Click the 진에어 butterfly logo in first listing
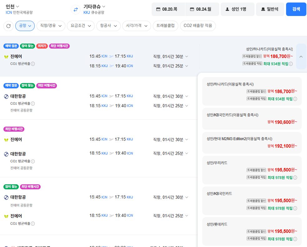The height and width of the screenshot is (247, 307). [x=6, y=57]
